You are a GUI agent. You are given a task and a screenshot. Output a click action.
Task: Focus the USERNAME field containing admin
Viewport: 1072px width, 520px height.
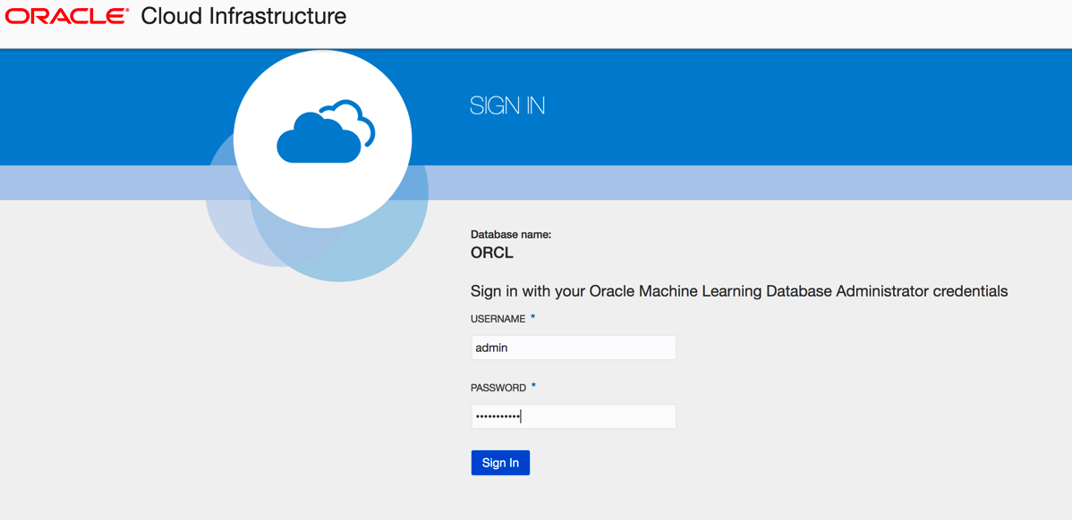point(574,348)
